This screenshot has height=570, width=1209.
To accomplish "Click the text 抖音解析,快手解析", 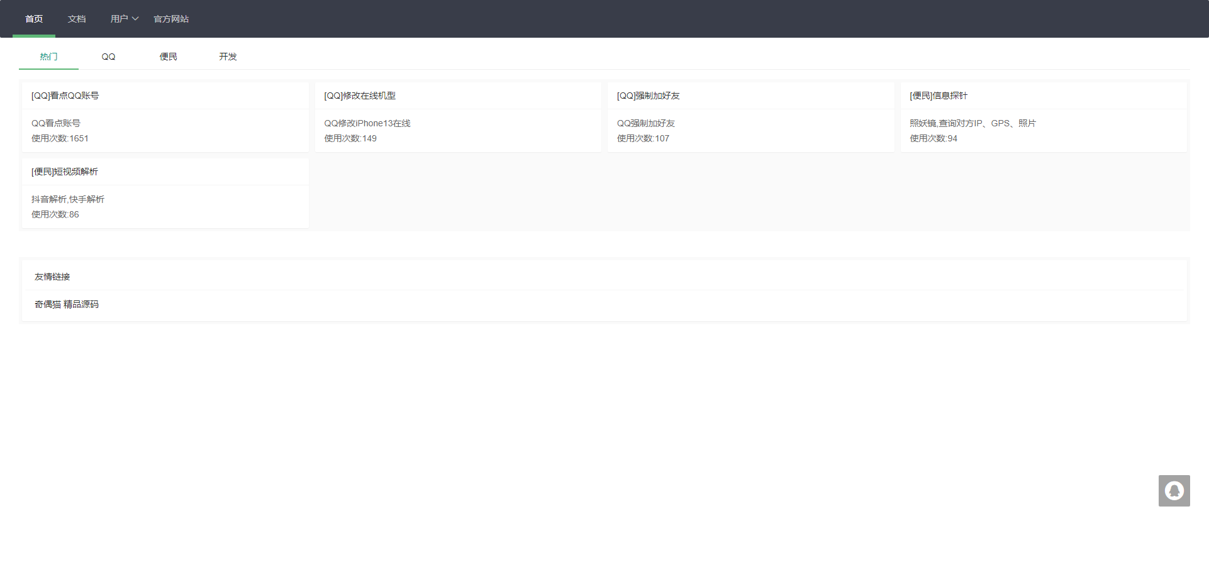I will [68, 199].
